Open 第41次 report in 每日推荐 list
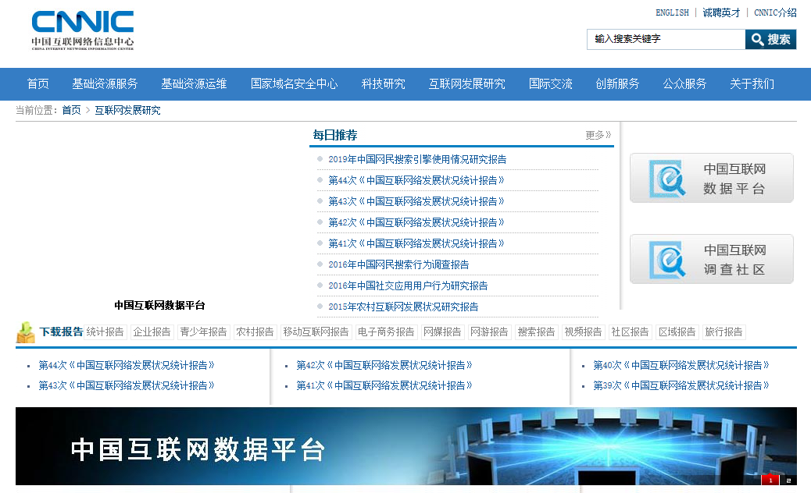 point(416,243)
